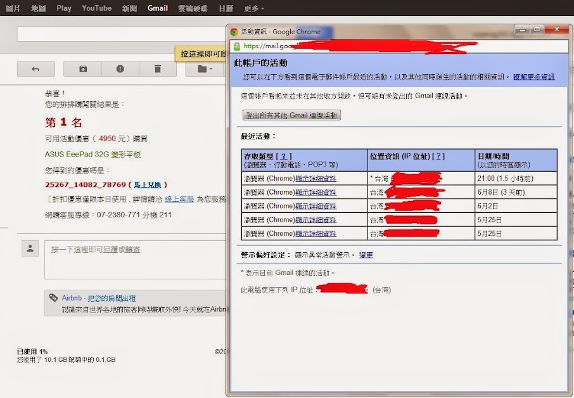This screenshot has width=574, height=398.
Task: Click the tag icon next to Airbnb ad
Action: pyautogui.click(x=53, y=298)
